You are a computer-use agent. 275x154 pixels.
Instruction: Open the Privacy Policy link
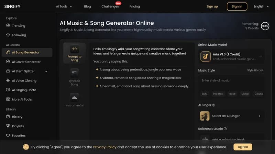pyautogui.click(x=105, y=147)
